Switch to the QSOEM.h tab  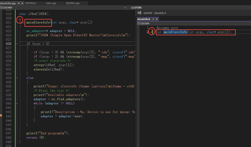(x=30, y=3)
